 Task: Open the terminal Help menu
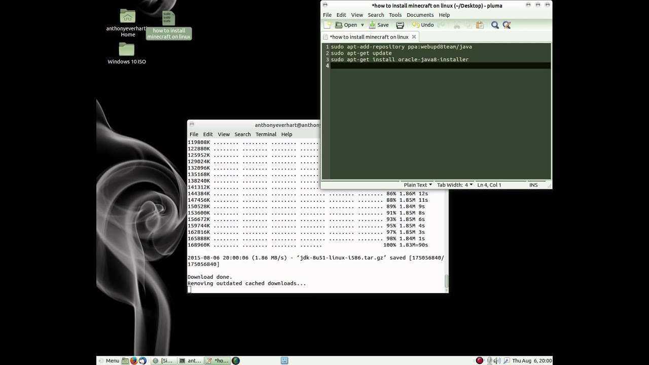286,134
